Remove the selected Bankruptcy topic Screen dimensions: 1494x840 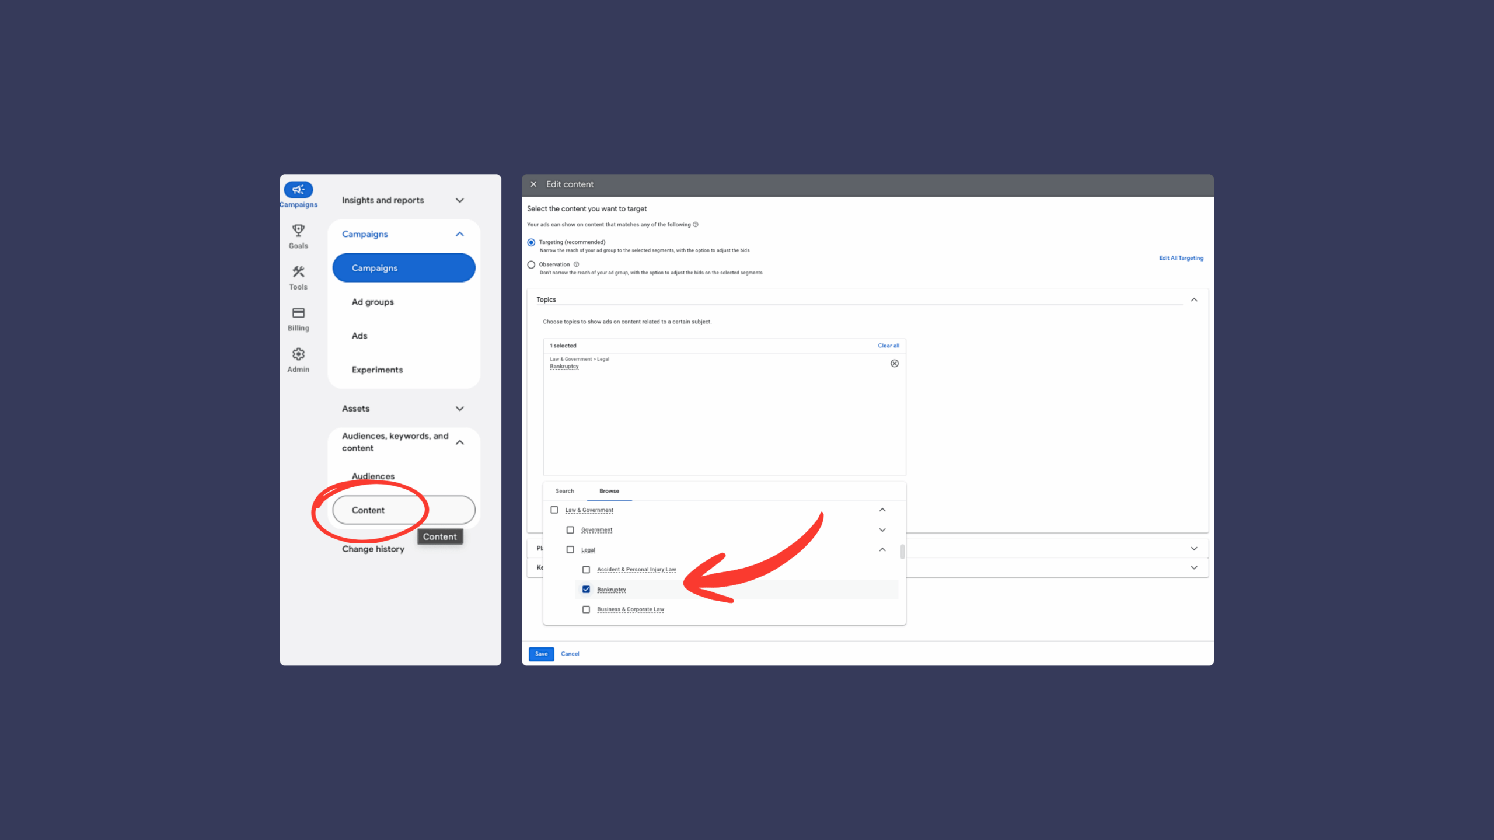coord(894,364)
